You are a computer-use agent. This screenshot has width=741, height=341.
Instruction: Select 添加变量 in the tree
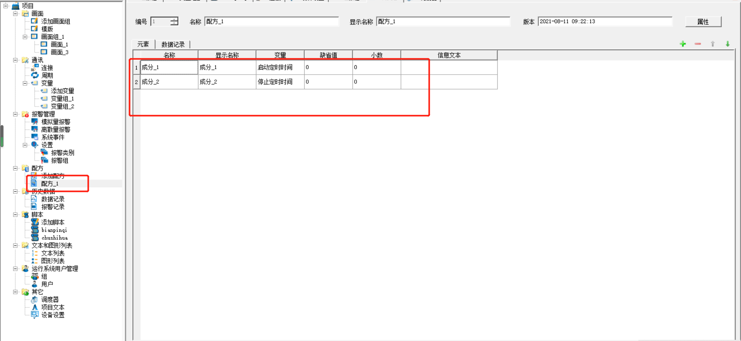point(63,91)
